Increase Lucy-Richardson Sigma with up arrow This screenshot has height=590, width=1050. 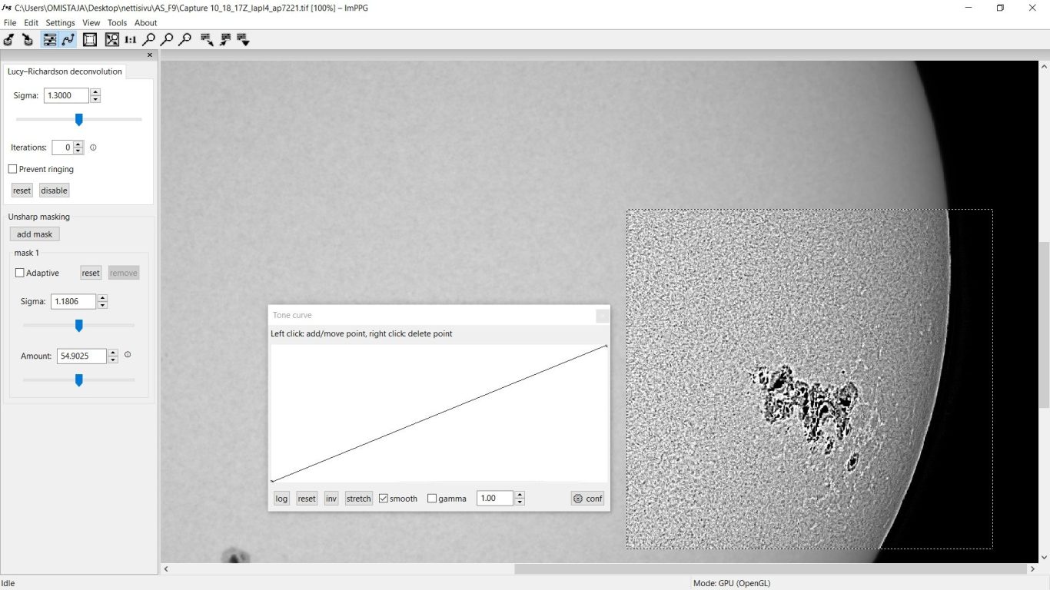(x=95, y=92)
